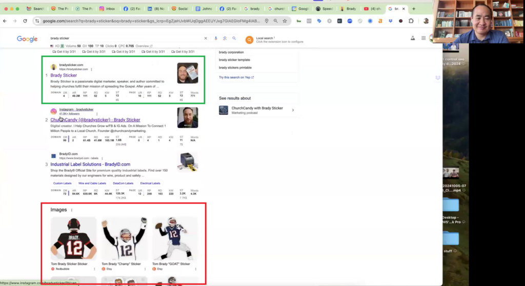Open the Extensions puzzle-piece menu
This screenshot has width=525, height=286.
pos(411,20)
